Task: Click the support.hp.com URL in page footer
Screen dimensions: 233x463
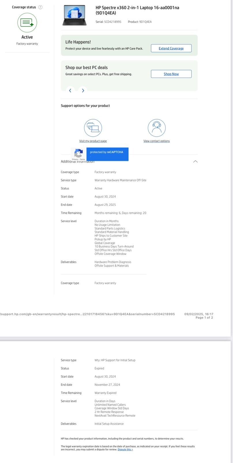Action: coord(87,314)
